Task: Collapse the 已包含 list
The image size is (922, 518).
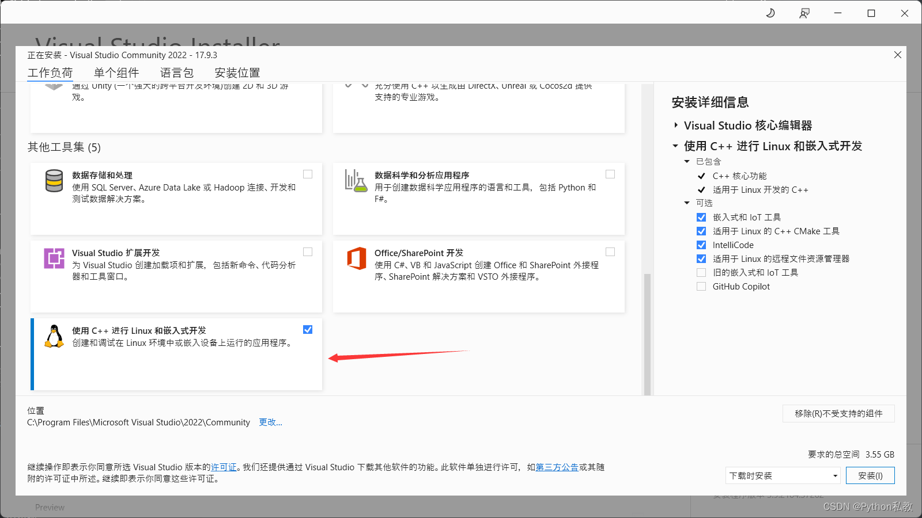Action: [x=687, y=162]
